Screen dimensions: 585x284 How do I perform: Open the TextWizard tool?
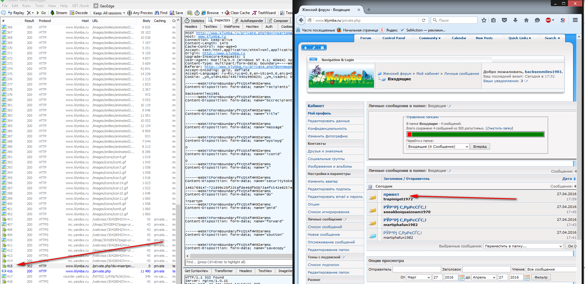tap(264, 13)
